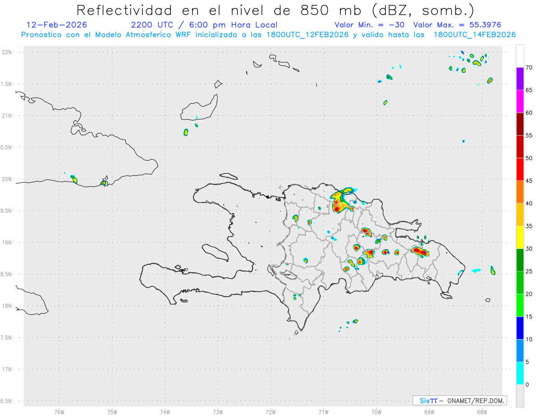Image resolution: width=541 pixels, height=418 pixels.
Task: Click the '71W' longitude label
Action: pyautogui.click(x=323, y=412)
